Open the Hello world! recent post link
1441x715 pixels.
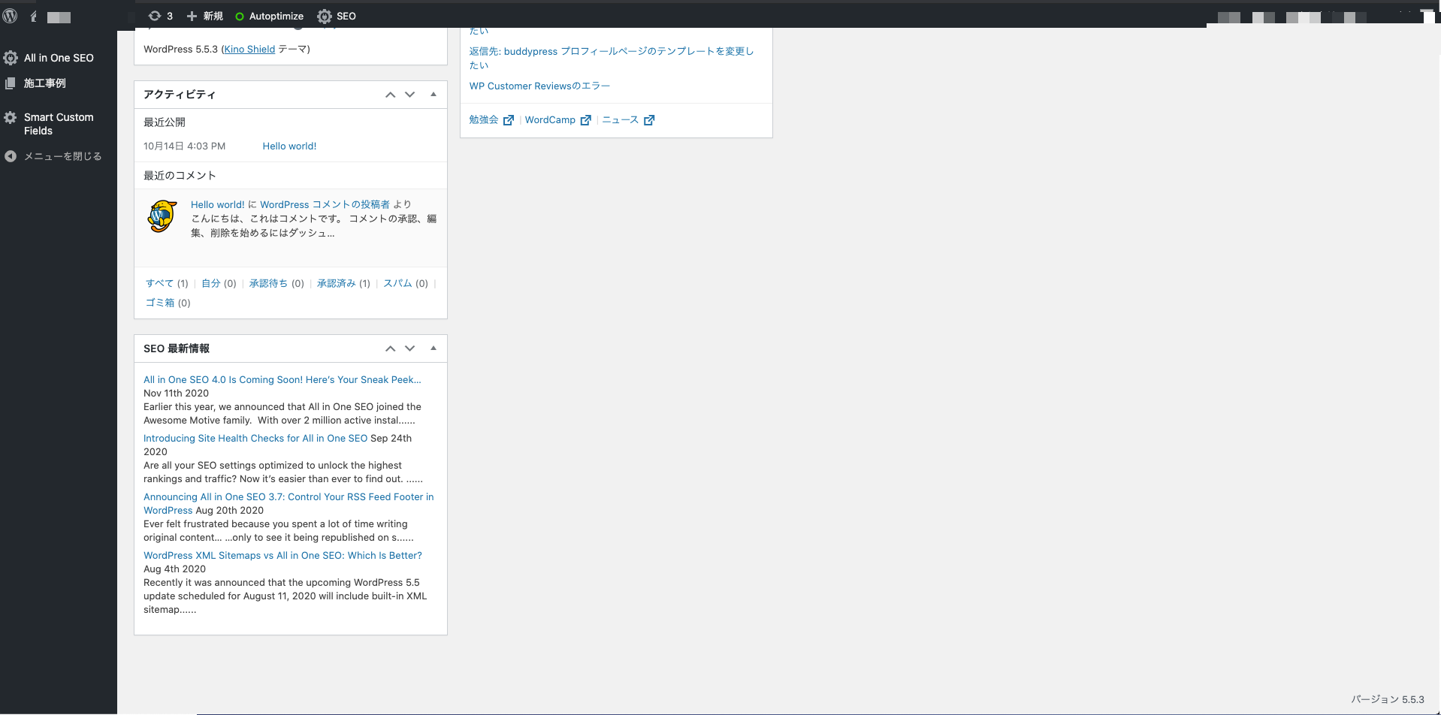[x=289, y=146]
